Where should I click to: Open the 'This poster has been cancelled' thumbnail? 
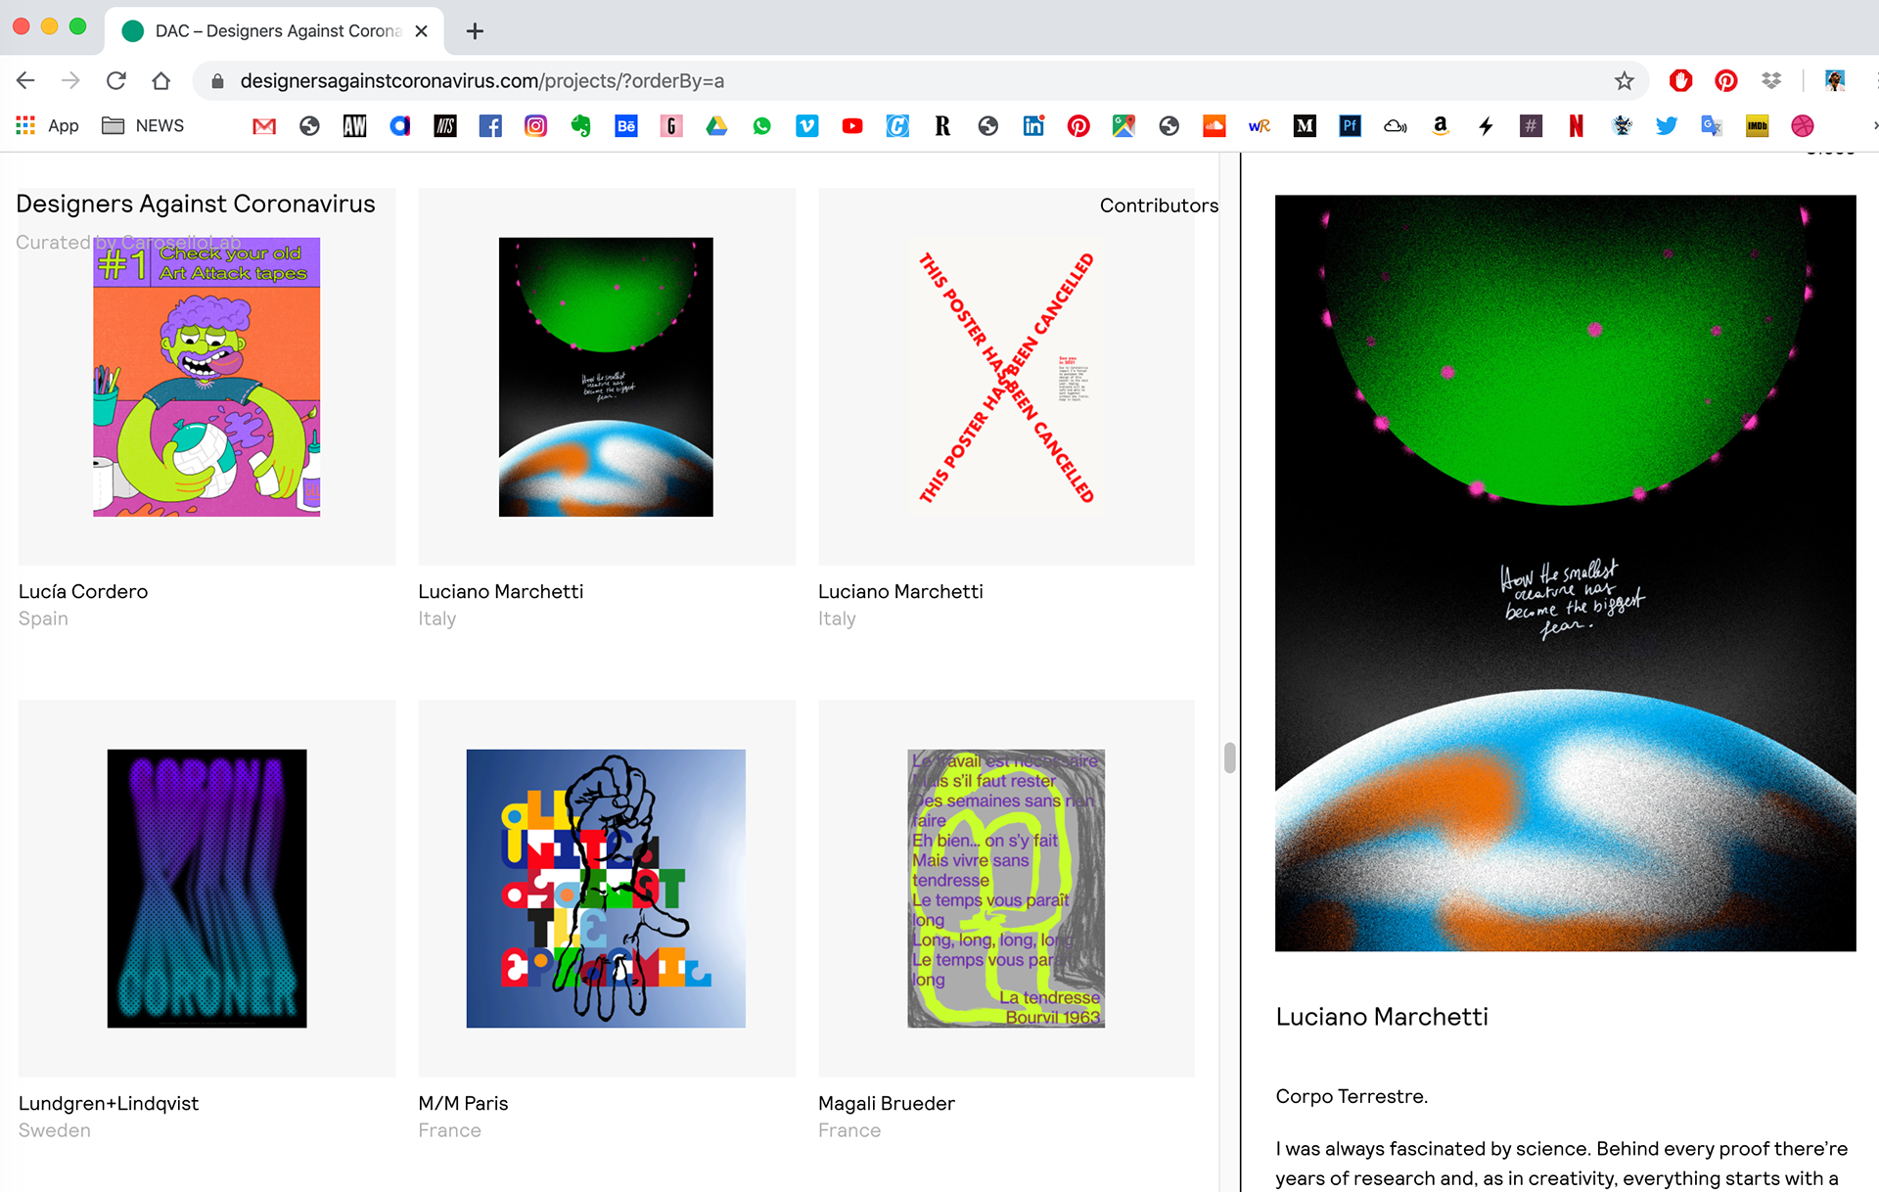tap(1006, 377)
